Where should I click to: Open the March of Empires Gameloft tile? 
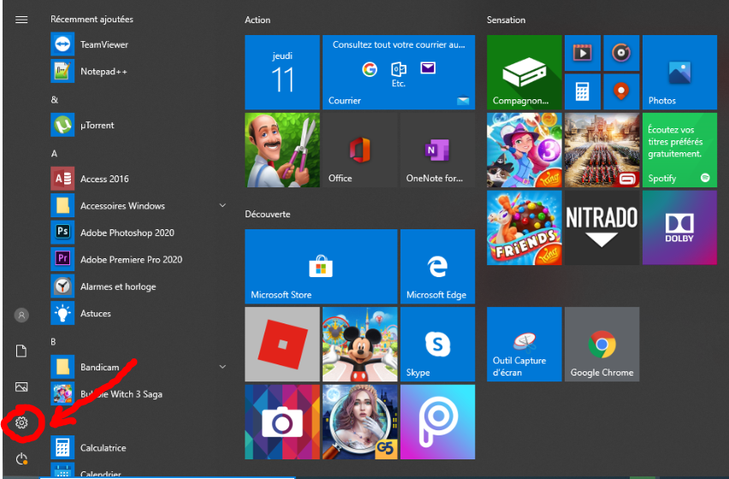tap(602, 150)
